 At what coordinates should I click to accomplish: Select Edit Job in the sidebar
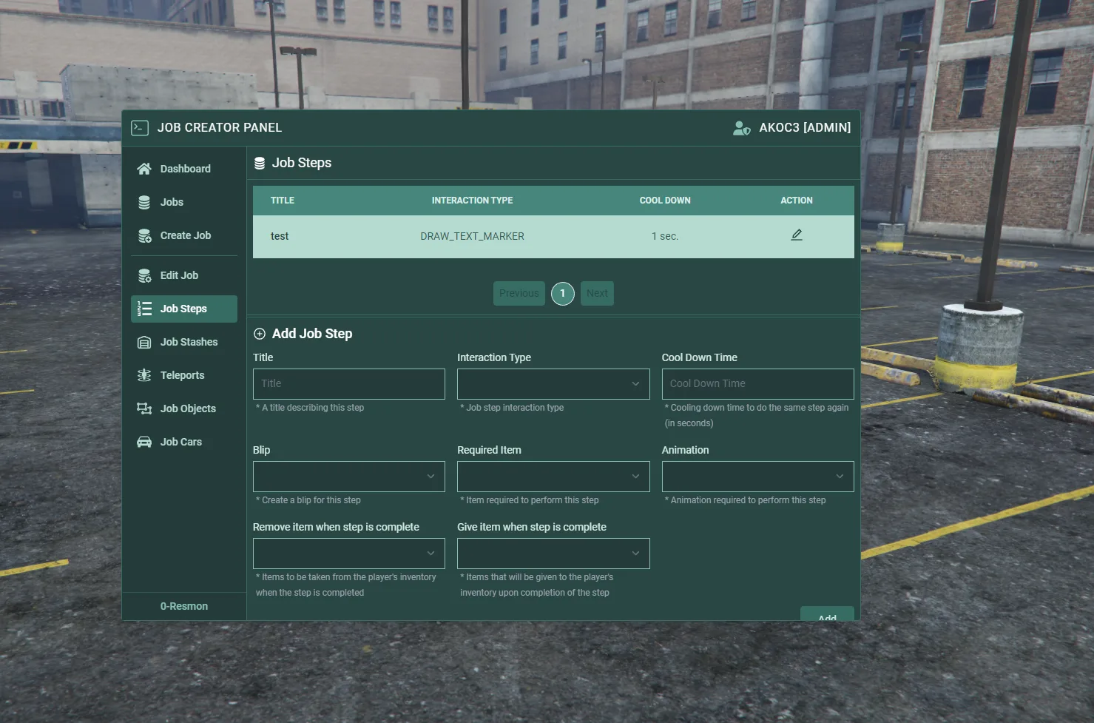(x=184, y=275)
